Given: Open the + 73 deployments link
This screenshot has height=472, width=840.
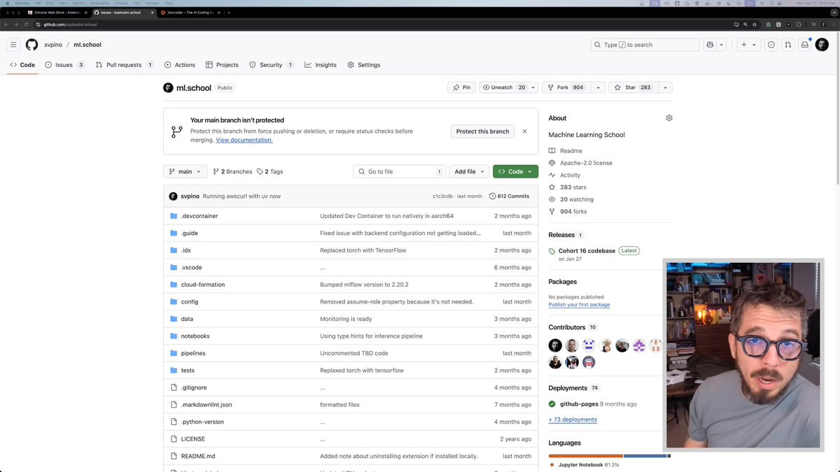Looking at the screenshot, I should click(x=573, y=420).
